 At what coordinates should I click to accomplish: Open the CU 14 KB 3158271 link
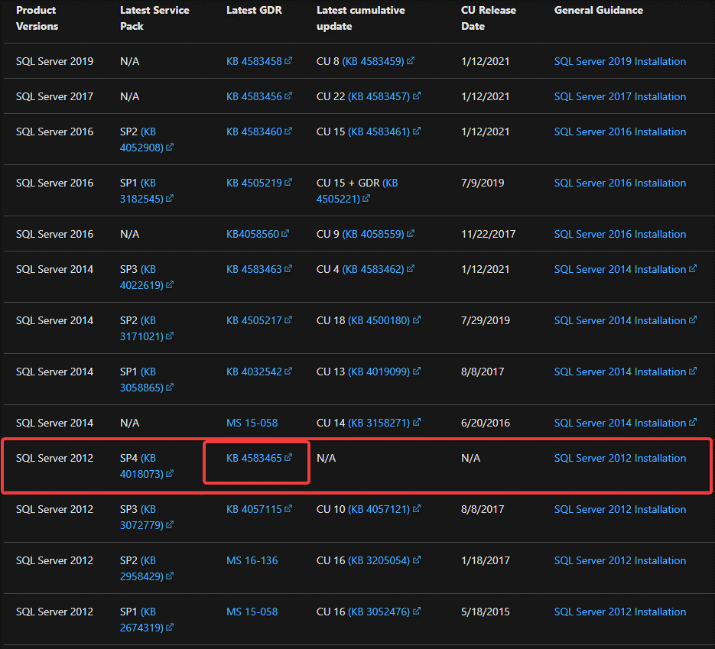pyautogui.click(x=379, y=423)
